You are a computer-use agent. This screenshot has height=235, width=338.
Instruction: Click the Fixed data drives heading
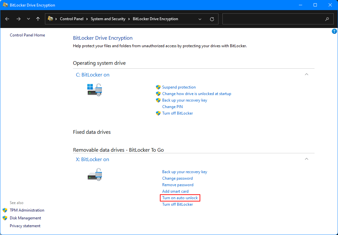click(92, 132)
